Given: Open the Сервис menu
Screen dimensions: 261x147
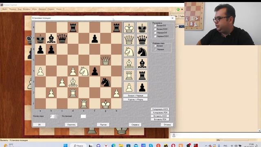Looking at the screenshot, I should point(51,9).
